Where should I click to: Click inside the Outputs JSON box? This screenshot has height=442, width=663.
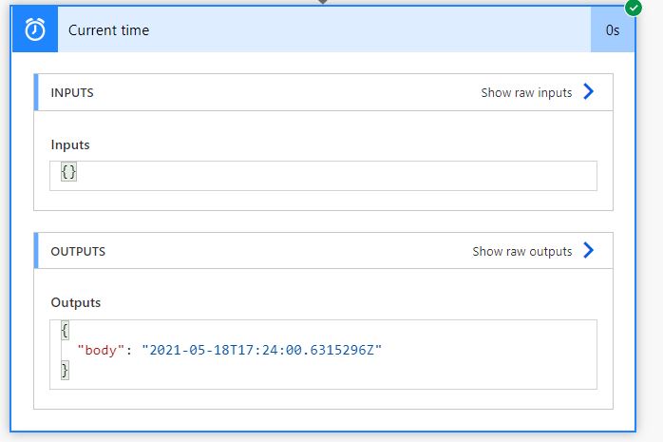324,355
